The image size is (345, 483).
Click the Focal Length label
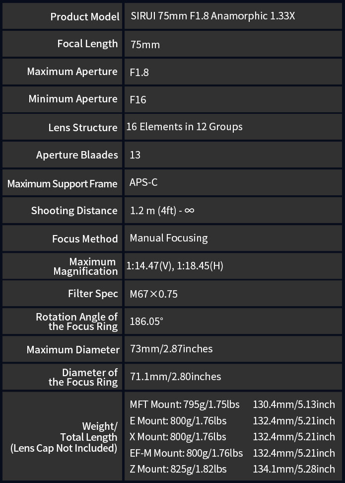(x=87, y=44)
